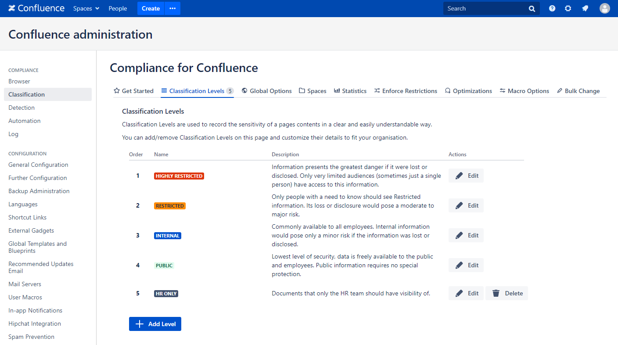Viewport: 618px width, 345px height.
Task: Click the three-dot more create options
Action: point(172,8)
